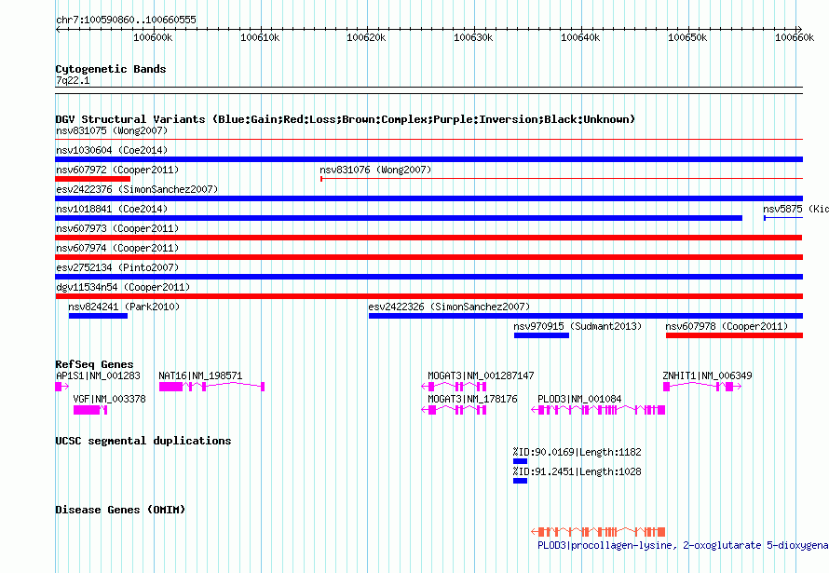Image resolution: width=829 pixels, height=573 pixels.
Task: Select the short red nsv607972 (Cooper2011) bar
Action: point(92,179)
